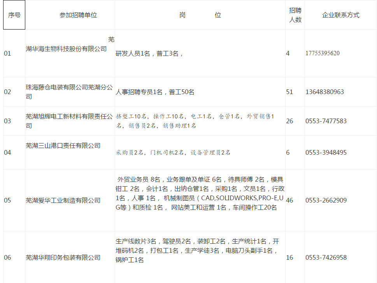377x283 pixels.
Task: Select row number 04
Action: click(7, 152)
